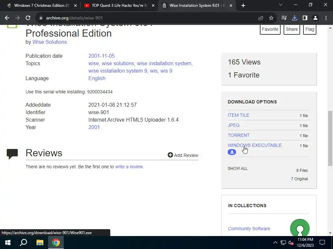Viewport: 333px width, 249px height.
Task: Click the blue badge under Windows Executable
Action: click(232, 152)
